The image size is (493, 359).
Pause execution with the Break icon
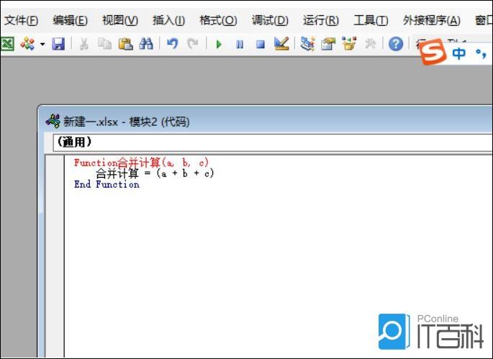240,45
